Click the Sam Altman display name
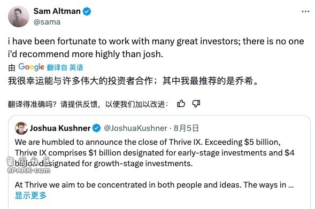This screenshot has height=209, width=315. click(57, 11)
